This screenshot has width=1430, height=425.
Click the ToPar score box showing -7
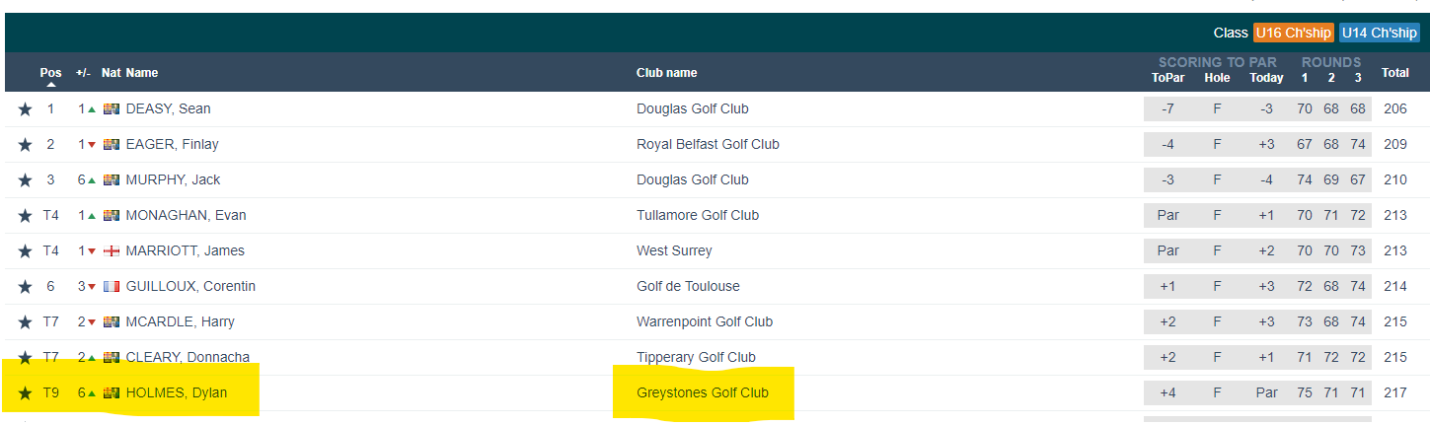pos(1168,109)
